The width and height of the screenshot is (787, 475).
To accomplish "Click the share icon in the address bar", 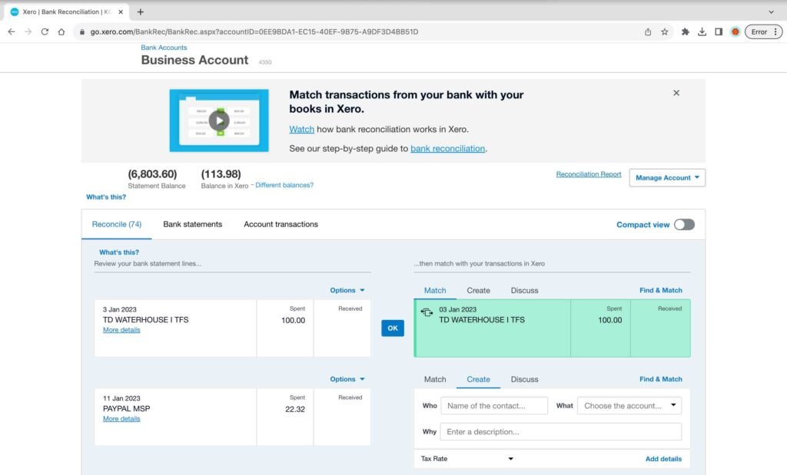I will point(647,32).
